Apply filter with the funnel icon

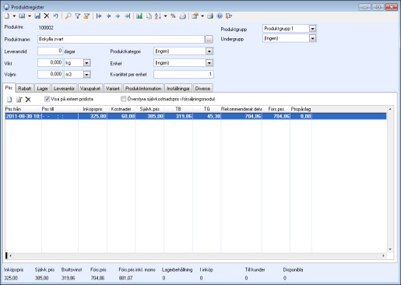77,16
